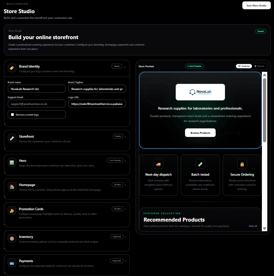This screenshot has height=276, width=274.
Task: Click the Inventory box icon
Action: 12,239
